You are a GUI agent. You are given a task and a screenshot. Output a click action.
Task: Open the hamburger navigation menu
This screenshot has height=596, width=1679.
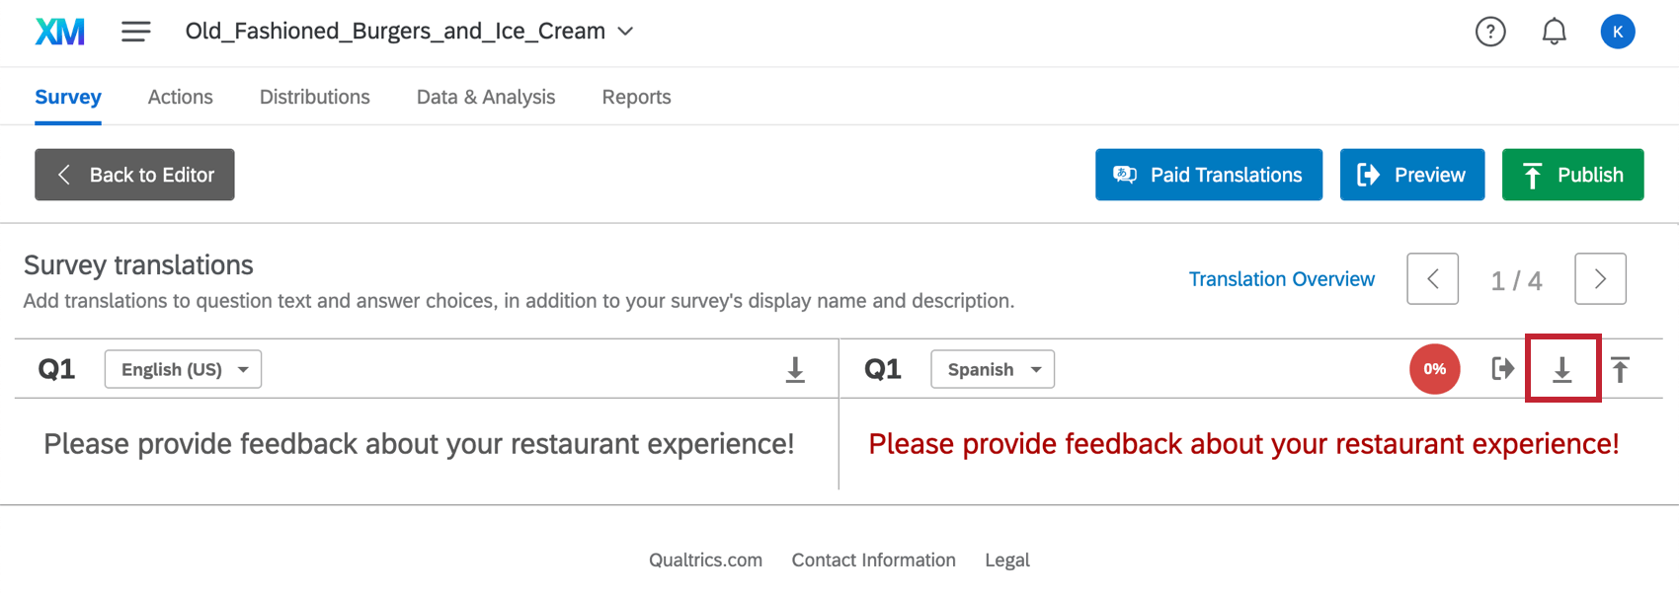[x=136, y=32]
